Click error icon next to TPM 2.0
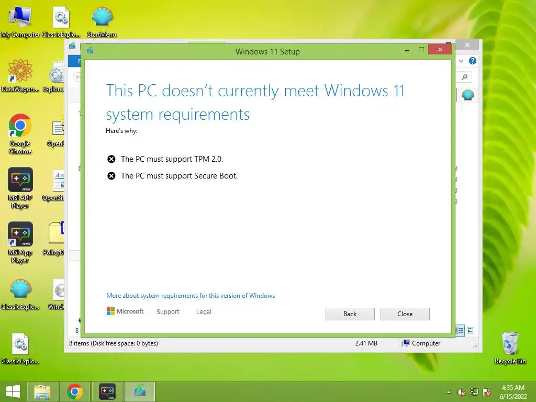Viewport: 536px width, 402px height. pos(111,159)
